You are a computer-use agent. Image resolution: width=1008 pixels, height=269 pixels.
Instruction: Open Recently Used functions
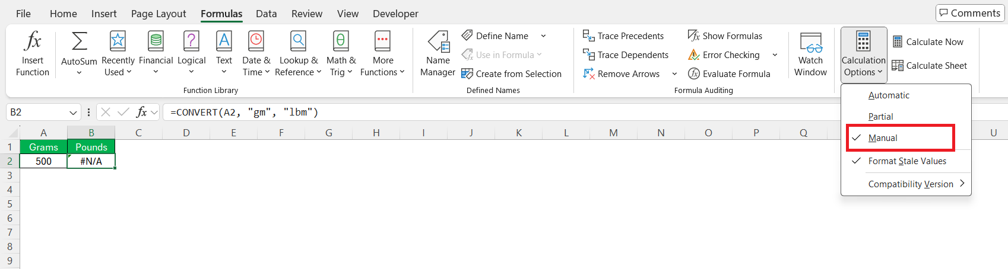pos(118,53)
